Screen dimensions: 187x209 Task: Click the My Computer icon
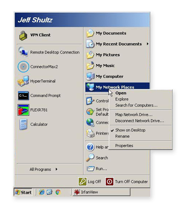90,76
